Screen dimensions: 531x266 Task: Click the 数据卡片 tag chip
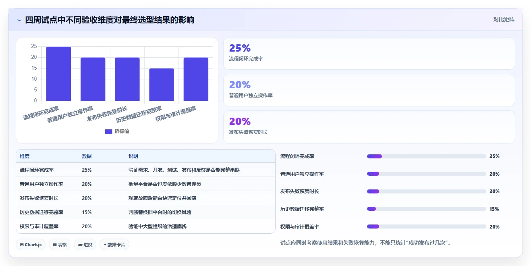(x=114, y=245)
